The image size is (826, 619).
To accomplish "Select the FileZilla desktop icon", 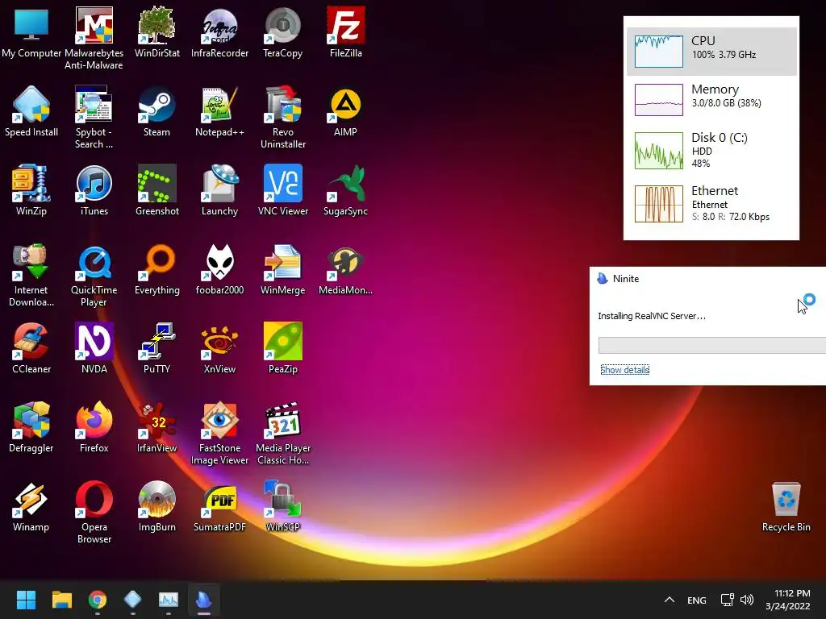I will coord(345,31).
